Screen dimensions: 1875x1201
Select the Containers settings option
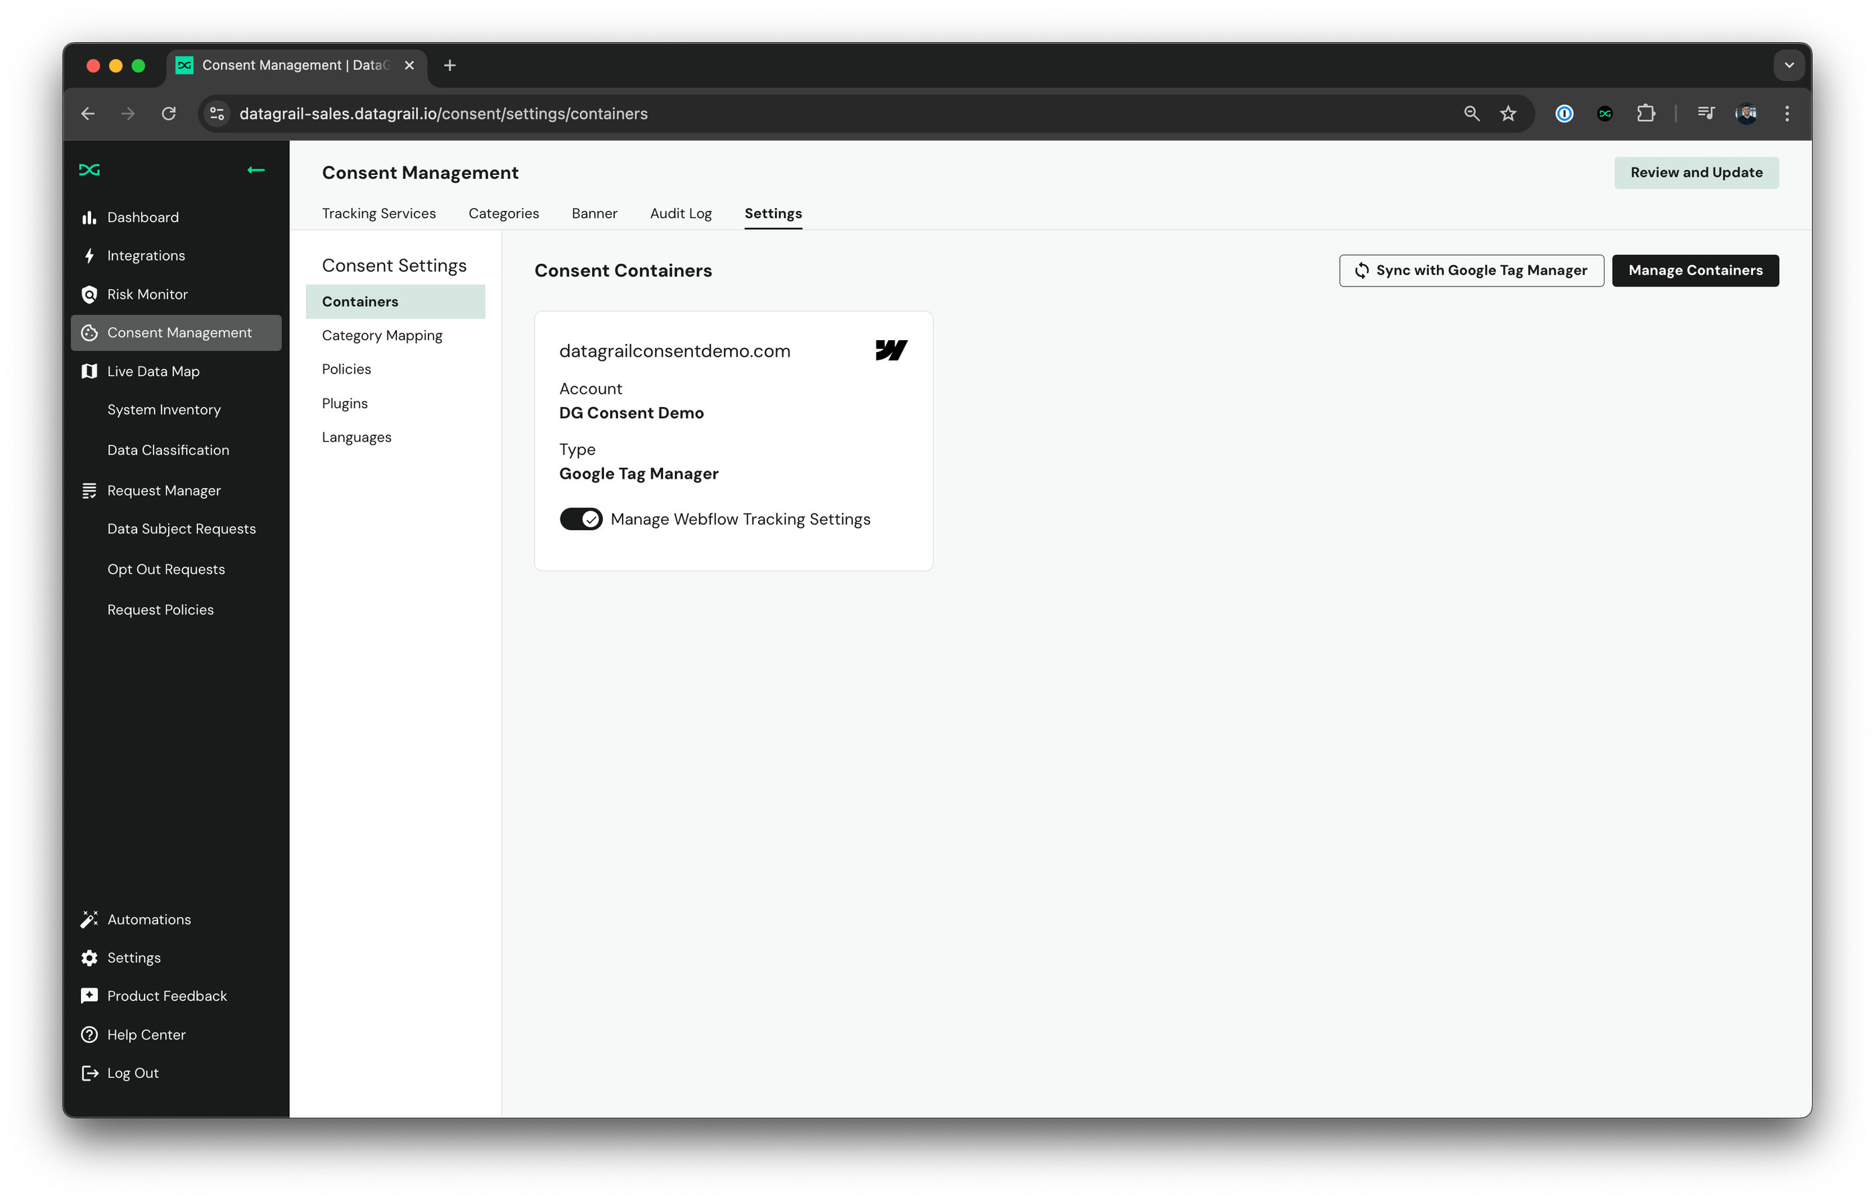(x=360, y=301)
